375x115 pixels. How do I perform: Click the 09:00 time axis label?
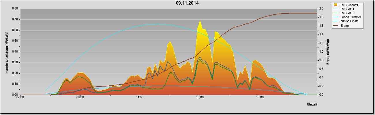(x=80, y=98)
